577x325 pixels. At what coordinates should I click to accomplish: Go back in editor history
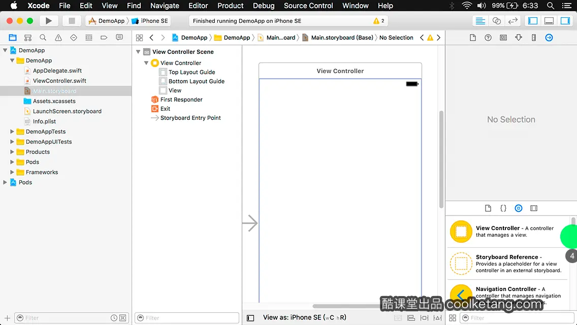pyautogui.click(x=151, y=38)
